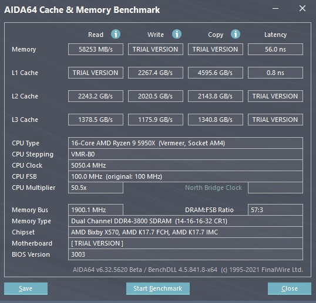Click the AIDA64 Cache & Memory Benchmark title
The image size is (316, 303).
point(82,10)
